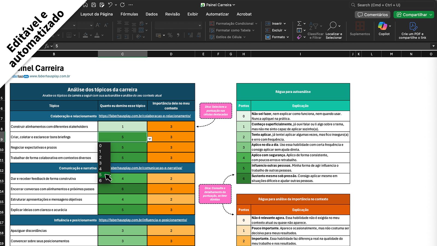The height and width of the screenshot is (246, 437).
Task: Click the percent style icon
Action: pos(170,35)
